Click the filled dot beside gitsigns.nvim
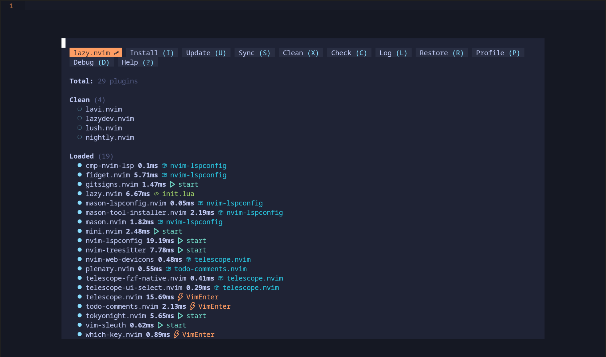Image resolution: width=606 pixels, height=357 pixels. [x=80, y=184]
